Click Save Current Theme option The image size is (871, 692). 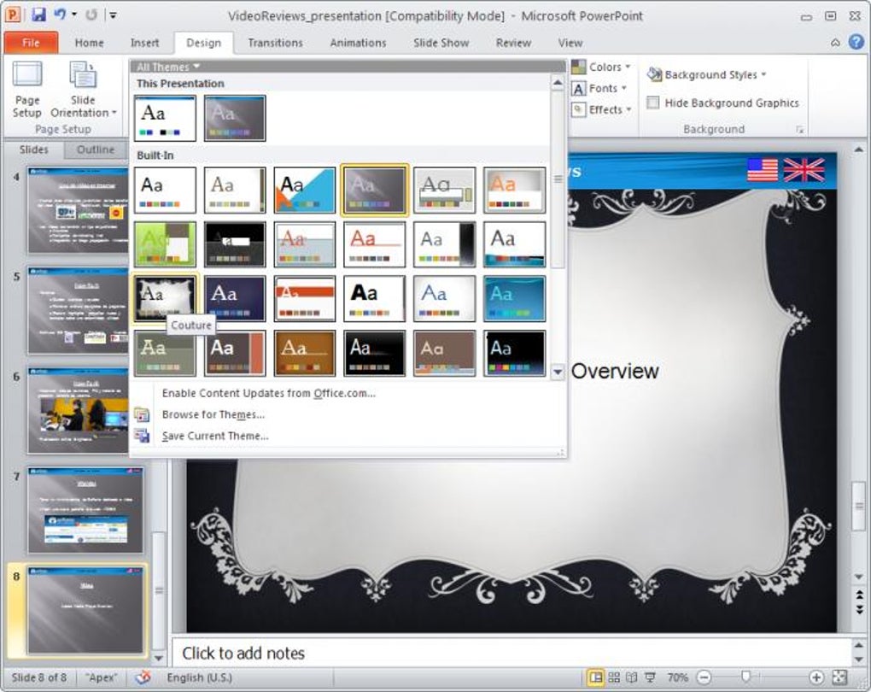pyautogui.click(x=214, y=436)
